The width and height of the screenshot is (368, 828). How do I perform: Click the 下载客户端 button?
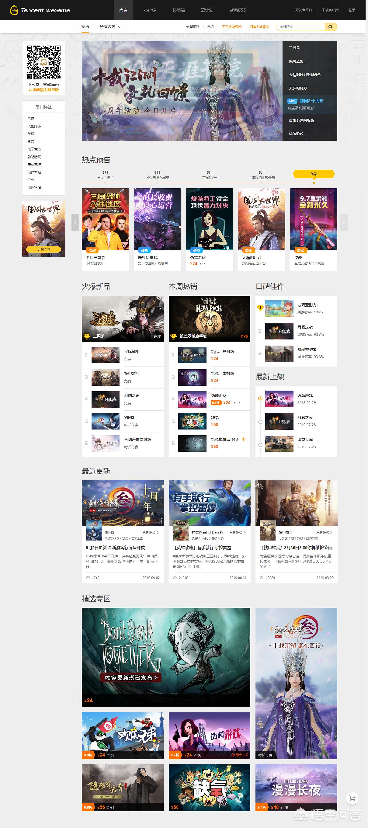[x=330, y=10]
